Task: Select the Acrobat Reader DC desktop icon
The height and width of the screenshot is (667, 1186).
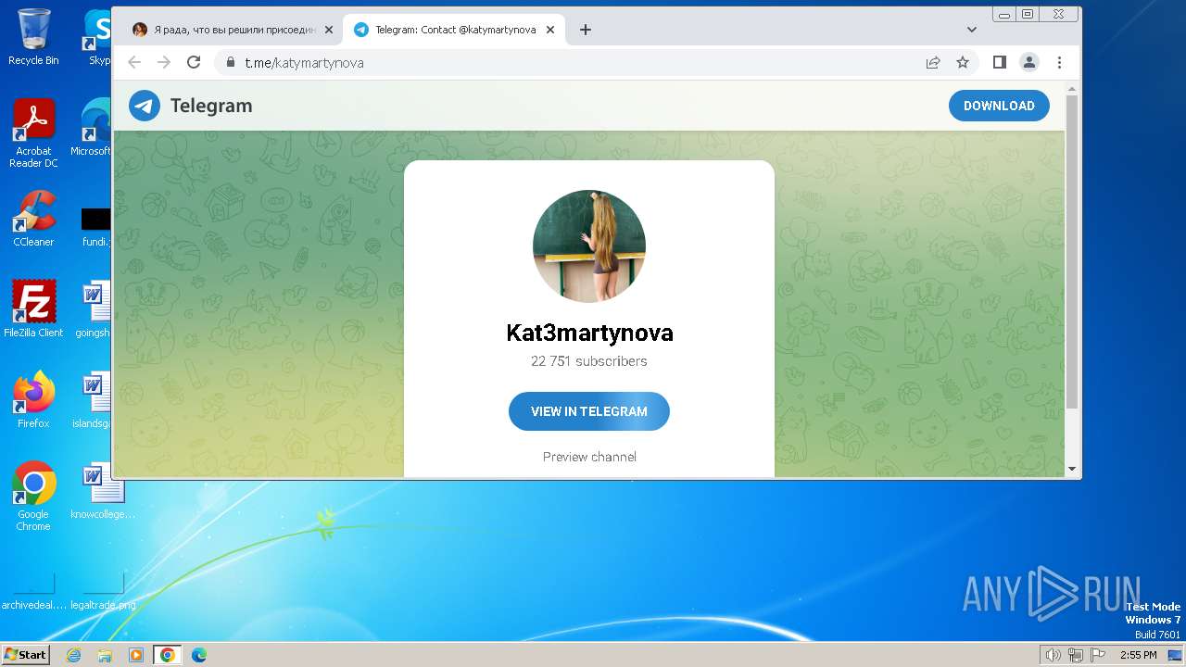Action: click(33, 133)
